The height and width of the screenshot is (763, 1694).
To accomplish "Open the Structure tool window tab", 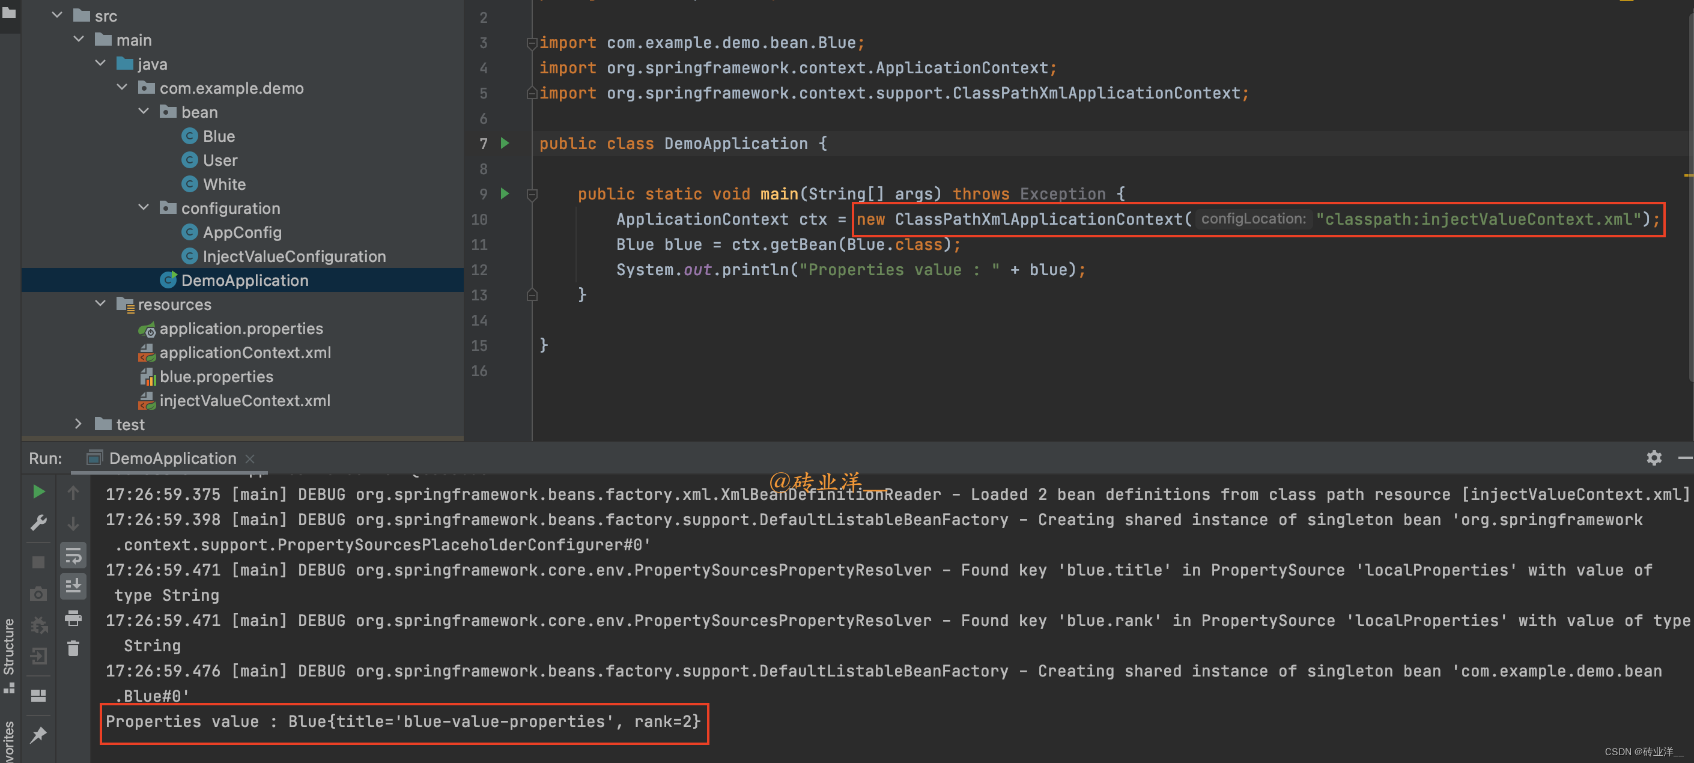I will click(x=9, y=648).
